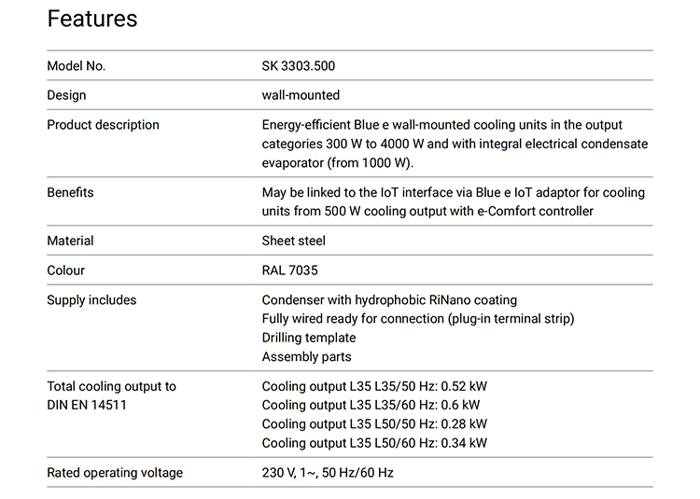The width and height of the screenshot is (700, 499).
Task: Select the Rated operating voltage value 230 V
Action: pyautogui.click(x=328, y=473)
